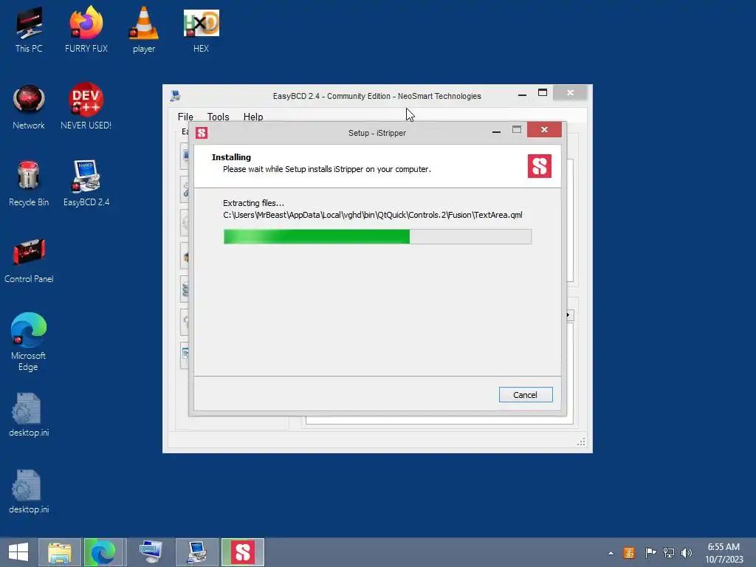Maximize the EasyBCD window

[543, 93]
